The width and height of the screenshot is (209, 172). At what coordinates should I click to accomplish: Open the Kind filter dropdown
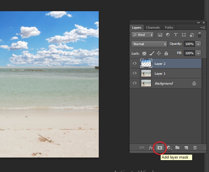tap(143, 35)
